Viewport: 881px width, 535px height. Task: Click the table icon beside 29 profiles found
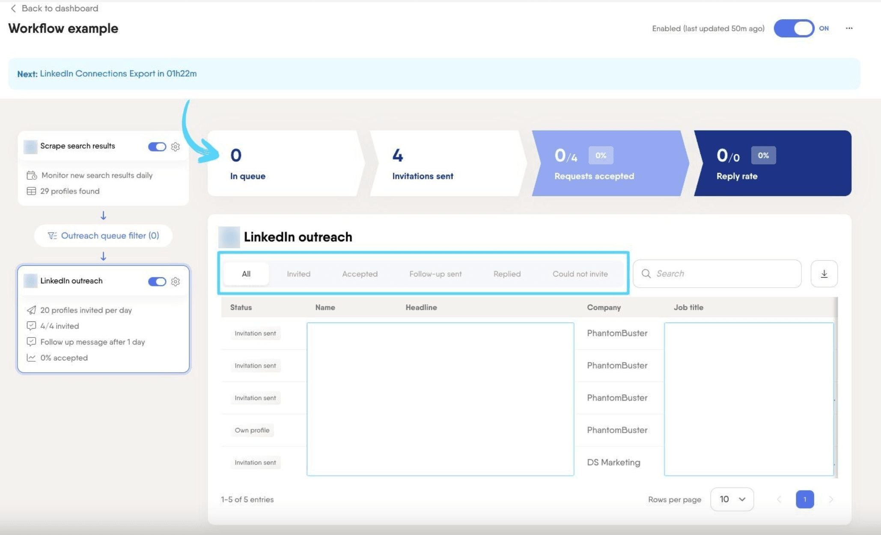[31, 191]
